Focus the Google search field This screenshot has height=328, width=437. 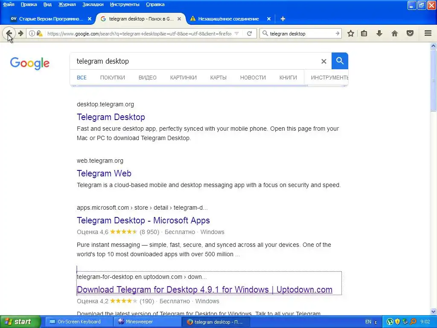(x=195, y=61)
